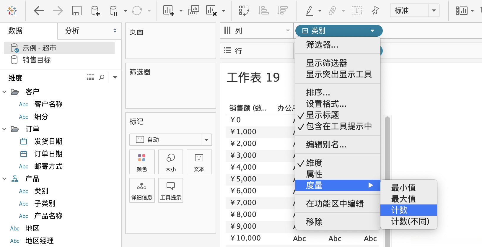The width and height of the screenshot is (482, 247).
Task: Open the Color marks card
Action: pyautogui.click(x=142, y=162)
